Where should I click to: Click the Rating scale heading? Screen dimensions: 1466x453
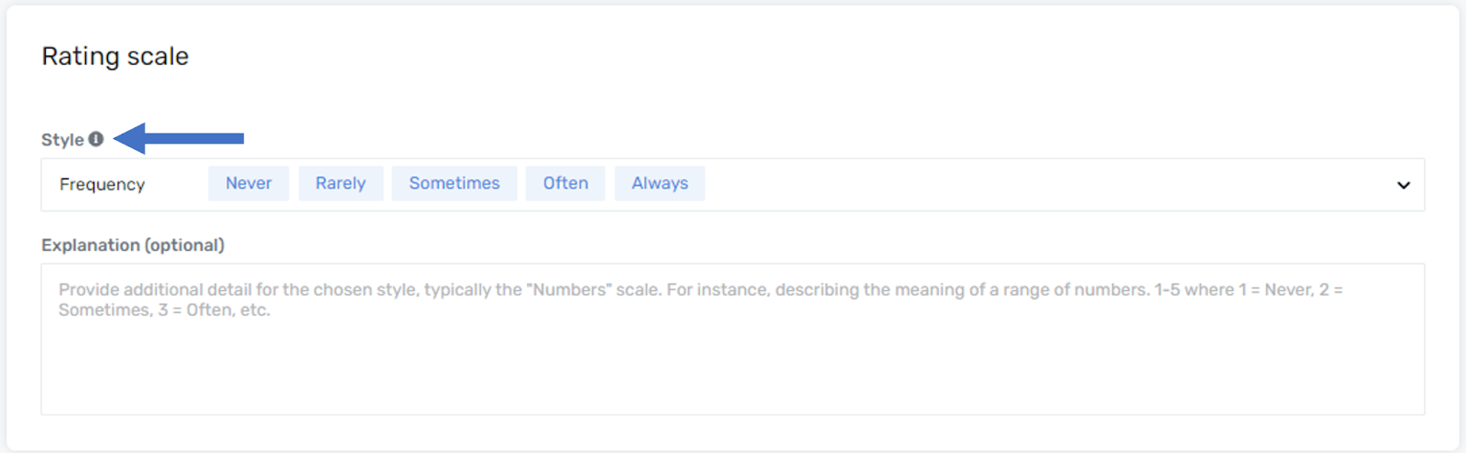pyautogui.click(x=115, y=57)
